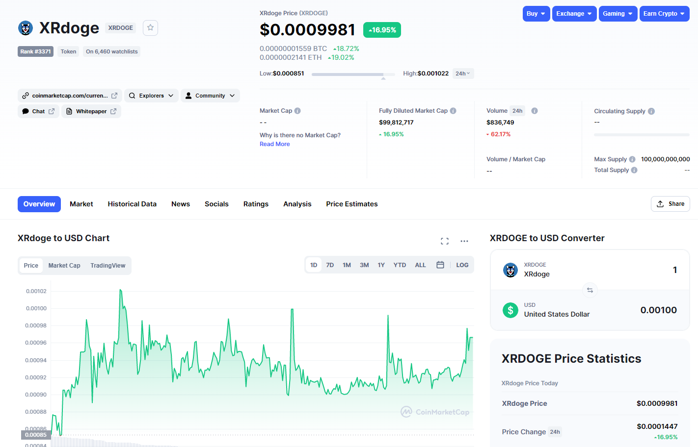
Task: Switch to the Ratings tab
Action: tap(256, 204)
